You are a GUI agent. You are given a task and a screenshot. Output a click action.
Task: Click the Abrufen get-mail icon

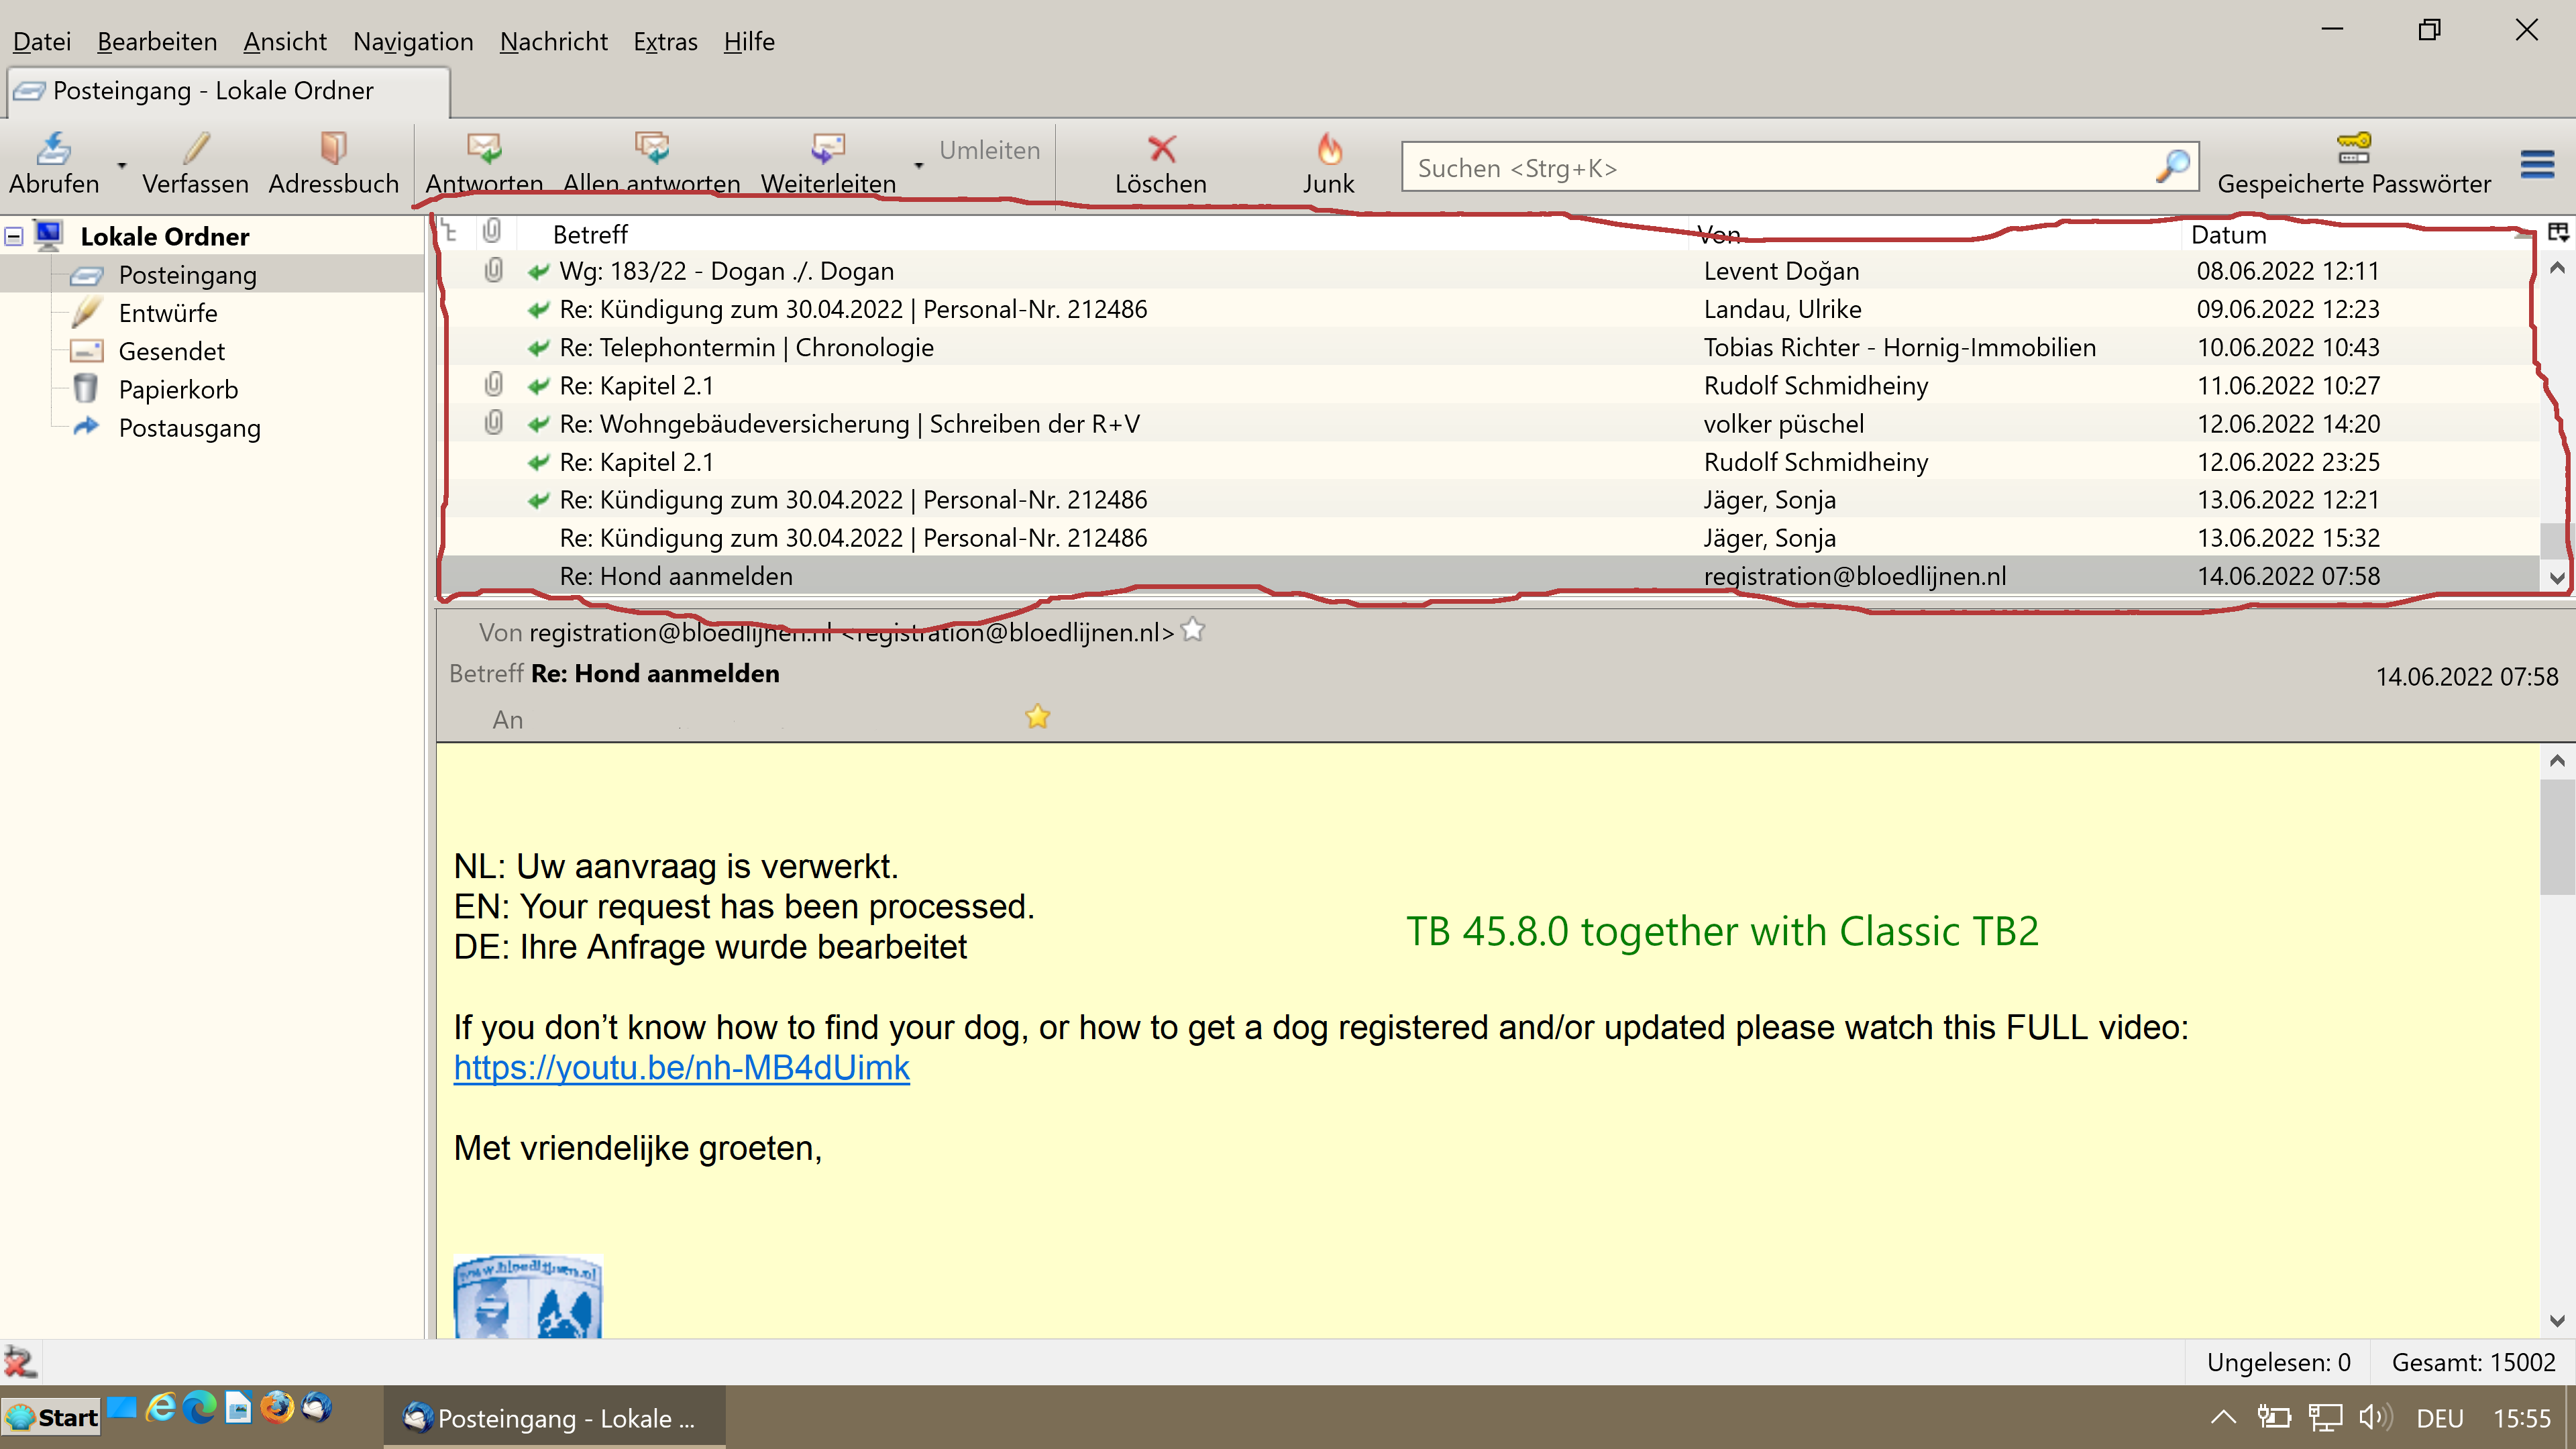pyautogui.click(x=53, y=149)
